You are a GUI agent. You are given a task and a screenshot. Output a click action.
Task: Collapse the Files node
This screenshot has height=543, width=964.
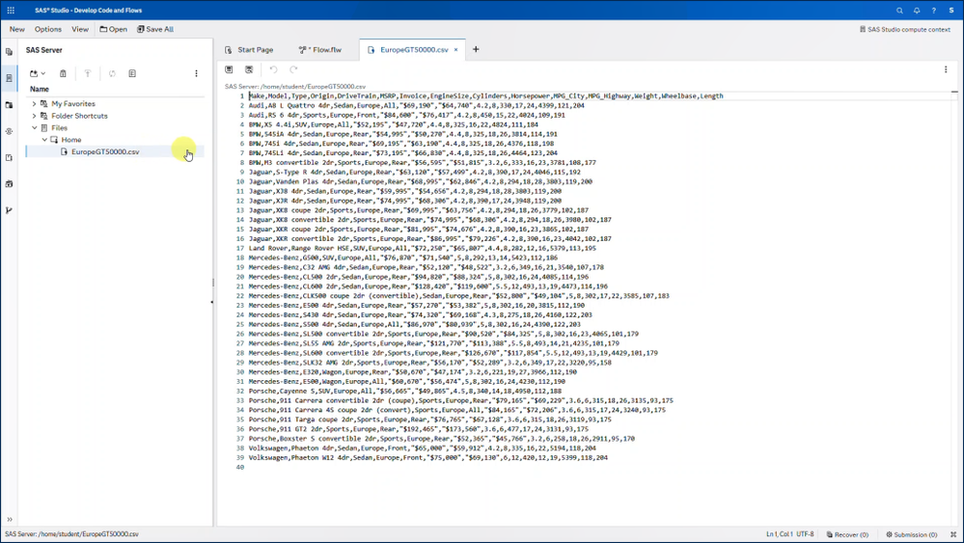tap(35, 127)
